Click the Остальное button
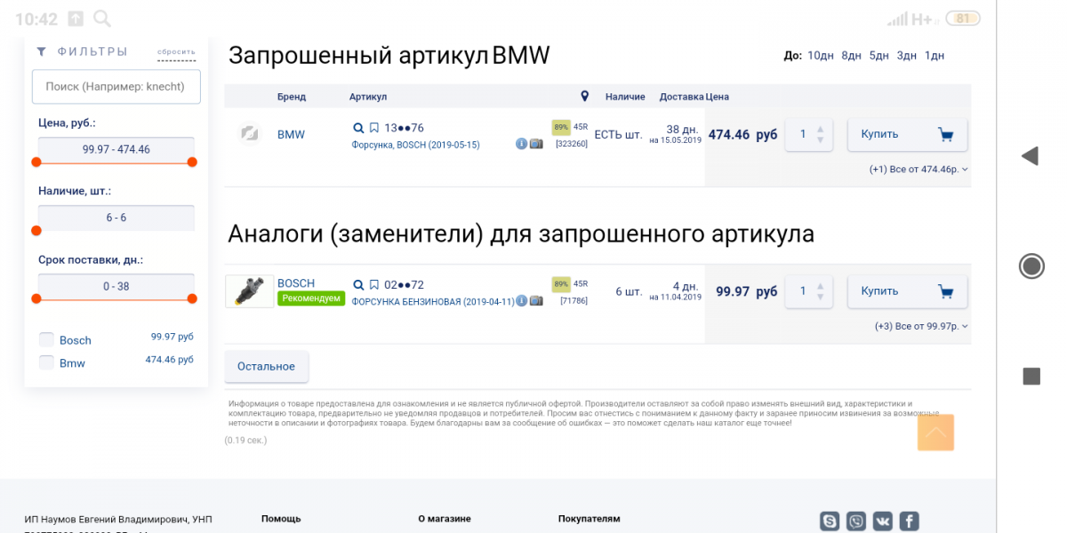The width and height of the screenshot is (1067, 533). coord(267,366)
